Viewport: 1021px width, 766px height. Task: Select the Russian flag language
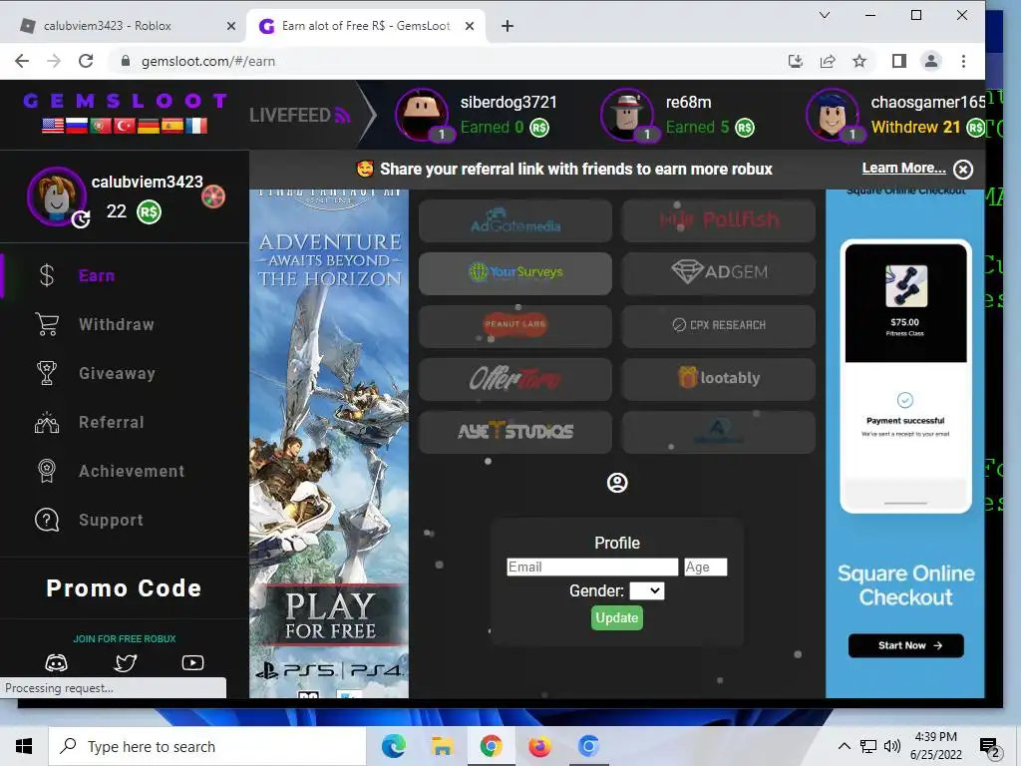[x=77, y=125]
